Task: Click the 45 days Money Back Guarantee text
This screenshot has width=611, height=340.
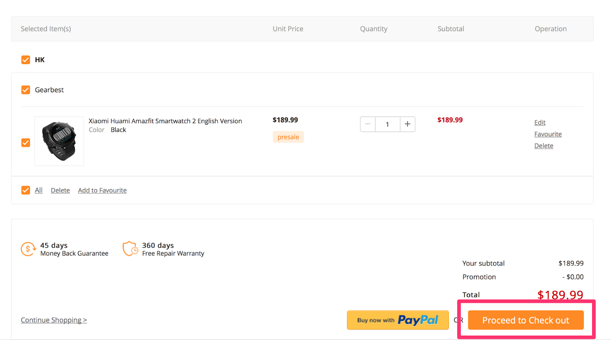Action: click(x=74, y=249)
